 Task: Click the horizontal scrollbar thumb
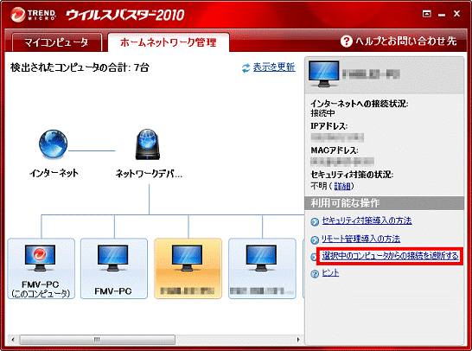98,340
